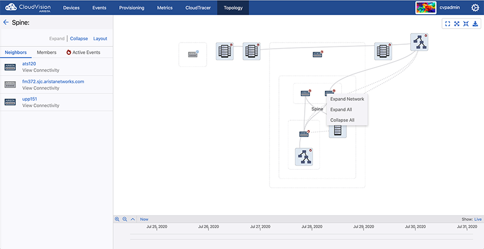The width and height of the screenshot is (484, 249).
Task: Click the sidebar Collapse link
Action: tap(79, 39)
